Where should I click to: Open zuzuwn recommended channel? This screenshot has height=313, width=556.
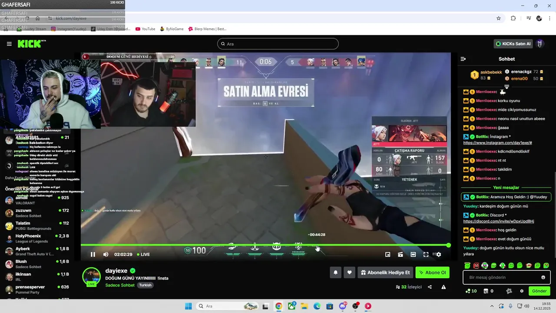(x=37, y=213)
